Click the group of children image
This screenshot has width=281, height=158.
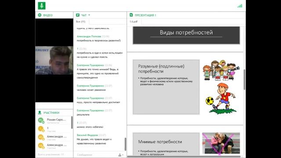pyautogui.click(x=221, y=70)
